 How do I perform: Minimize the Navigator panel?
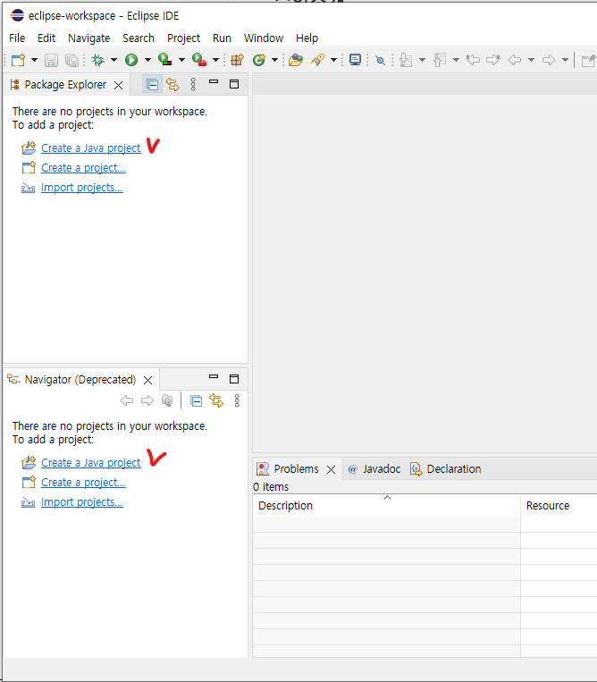214,376
